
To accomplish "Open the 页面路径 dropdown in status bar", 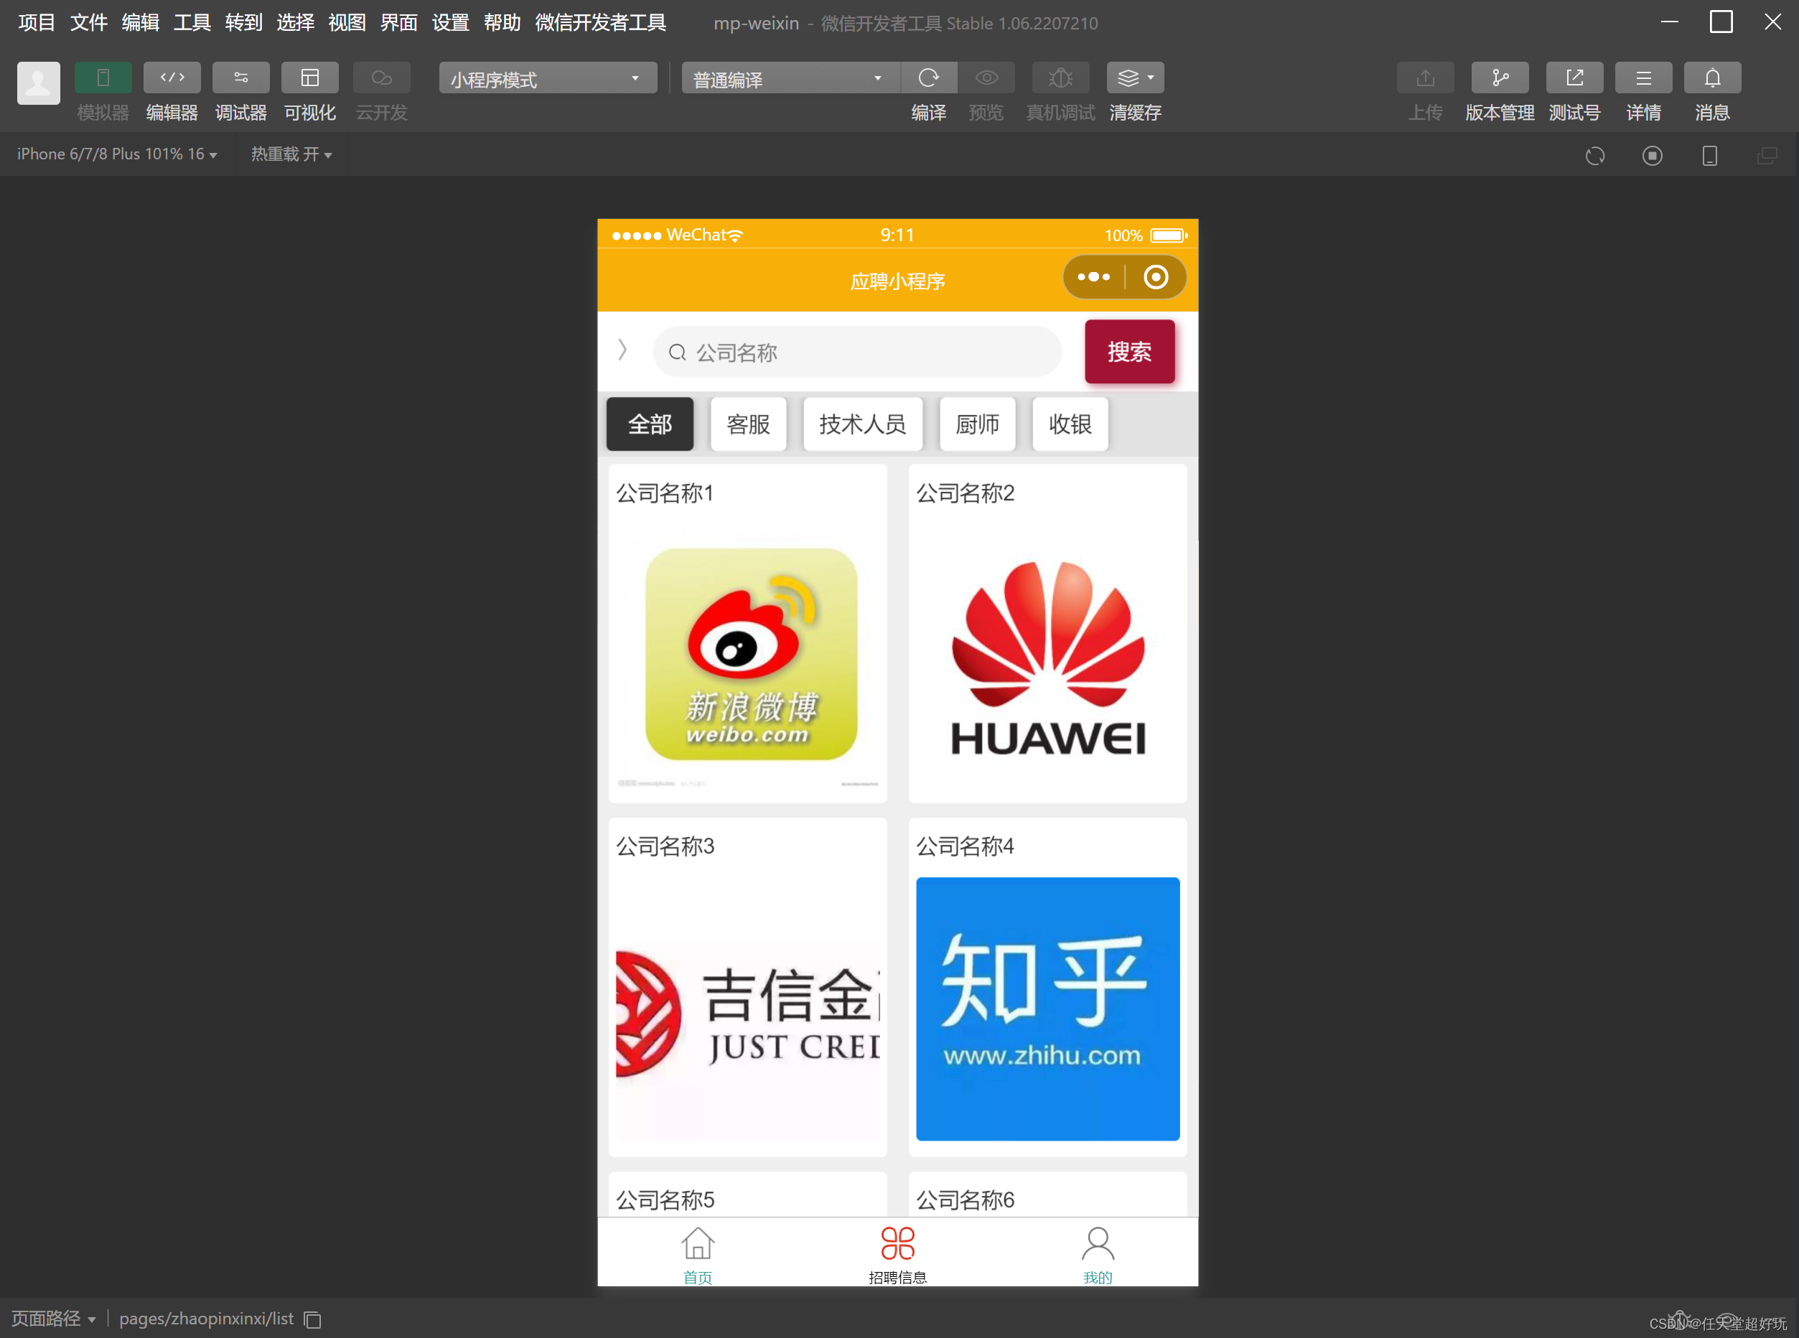I will [53, 1319].
